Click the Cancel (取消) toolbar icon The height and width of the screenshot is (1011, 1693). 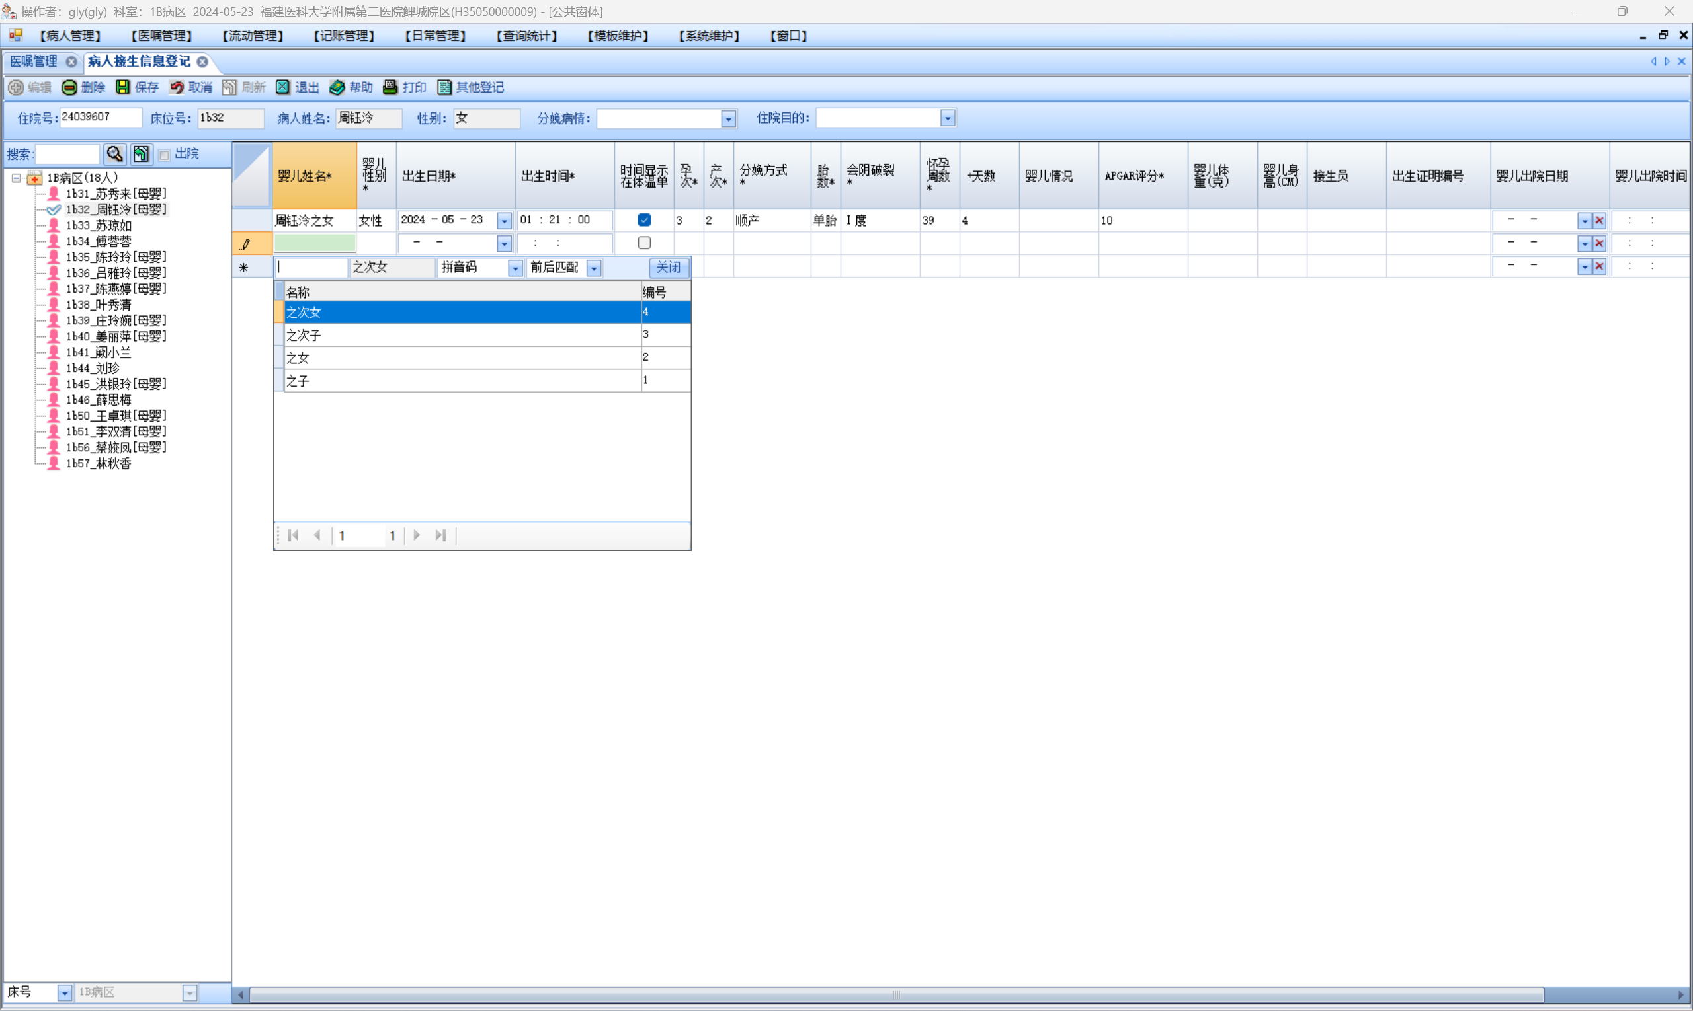[177, 87]
